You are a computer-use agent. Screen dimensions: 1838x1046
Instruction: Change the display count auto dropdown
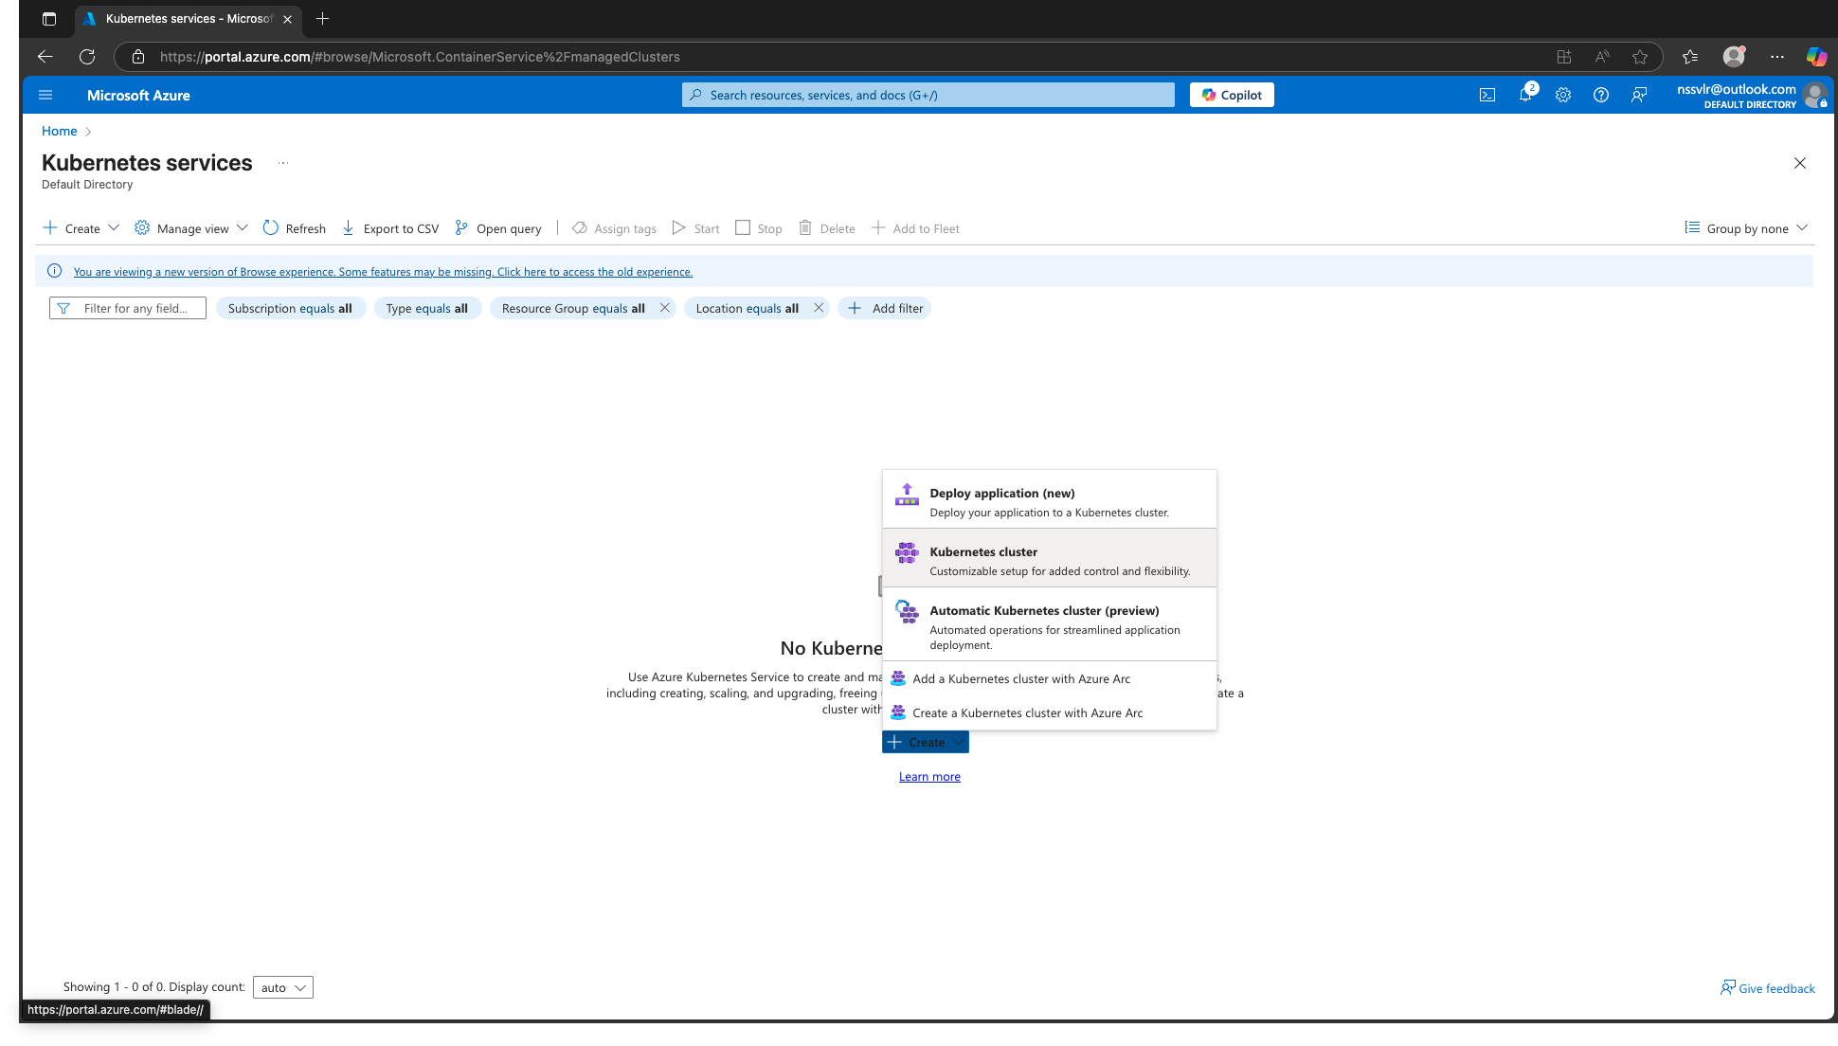(x=282, y=986)
